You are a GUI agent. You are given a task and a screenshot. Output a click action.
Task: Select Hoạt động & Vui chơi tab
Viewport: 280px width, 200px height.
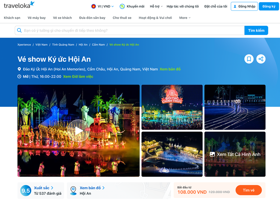click(x=155, y=18)
